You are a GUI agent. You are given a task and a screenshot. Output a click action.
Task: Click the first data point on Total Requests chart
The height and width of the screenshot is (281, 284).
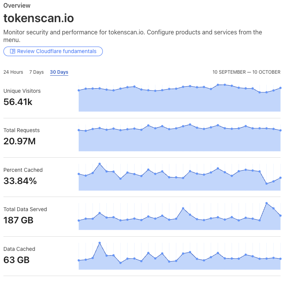79,130
